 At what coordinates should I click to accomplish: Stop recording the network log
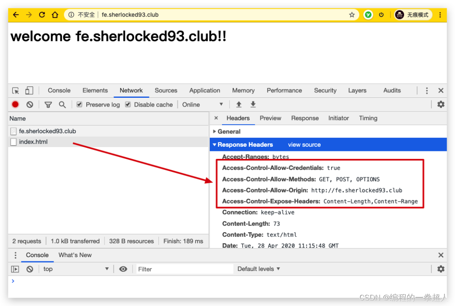point(16,105)
